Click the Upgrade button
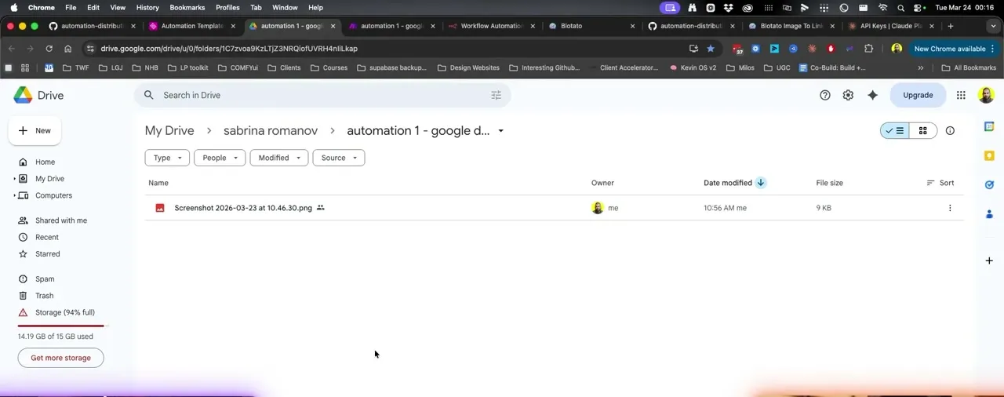The height and width of the screenshot is (397, 1004). click(918, 95)
